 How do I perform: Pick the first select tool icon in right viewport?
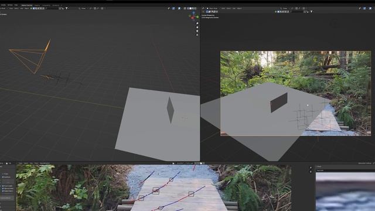207,12
